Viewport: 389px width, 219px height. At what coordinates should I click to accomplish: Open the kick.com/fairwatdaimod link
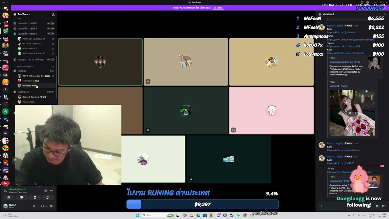pos(344,150)
